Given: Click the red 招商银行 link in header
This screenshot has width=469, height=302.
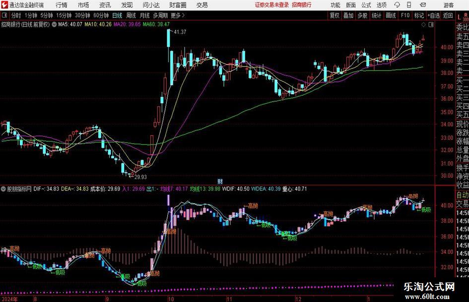Looking at the screenshot, I should point(302,5).
